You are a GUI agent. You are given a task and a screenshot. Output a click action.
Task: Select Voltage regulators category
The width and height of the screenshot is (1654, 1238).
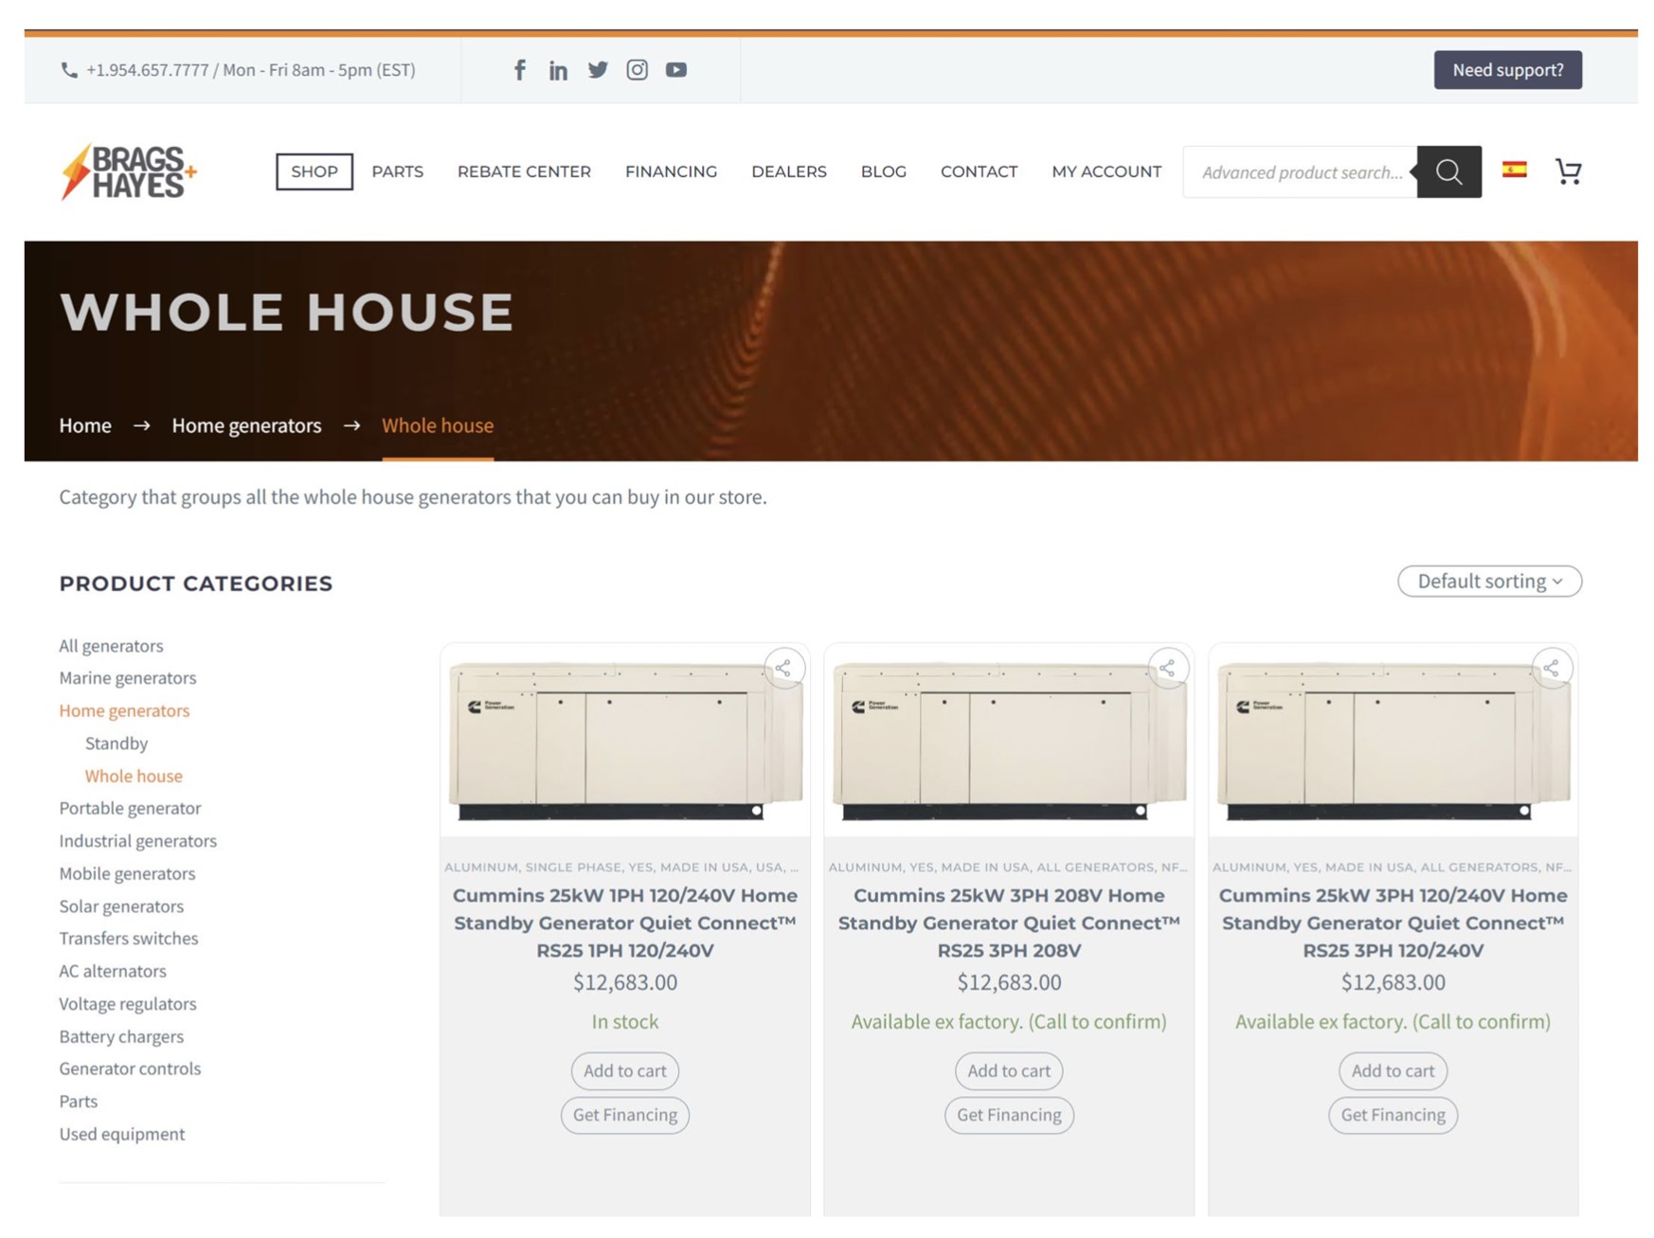point(128,1004)
